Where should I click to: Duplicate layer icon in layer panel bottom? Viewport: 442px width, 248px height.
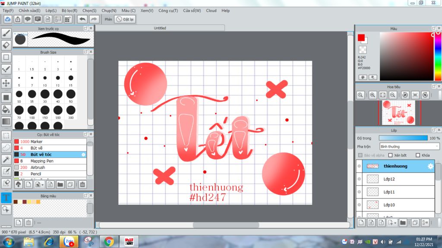(x=415, y=223)
